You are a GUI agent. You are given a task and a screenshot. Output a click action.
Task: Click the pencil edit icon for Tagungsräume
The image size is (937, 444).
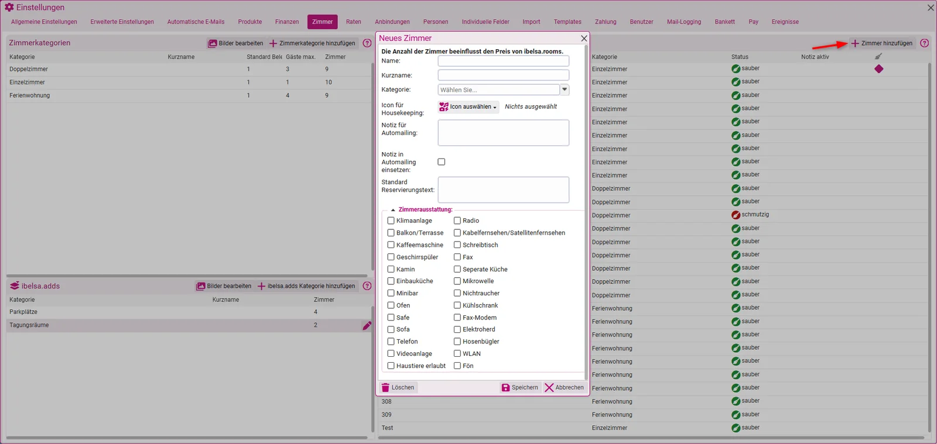pyautogui.click(x=367, y=326)
